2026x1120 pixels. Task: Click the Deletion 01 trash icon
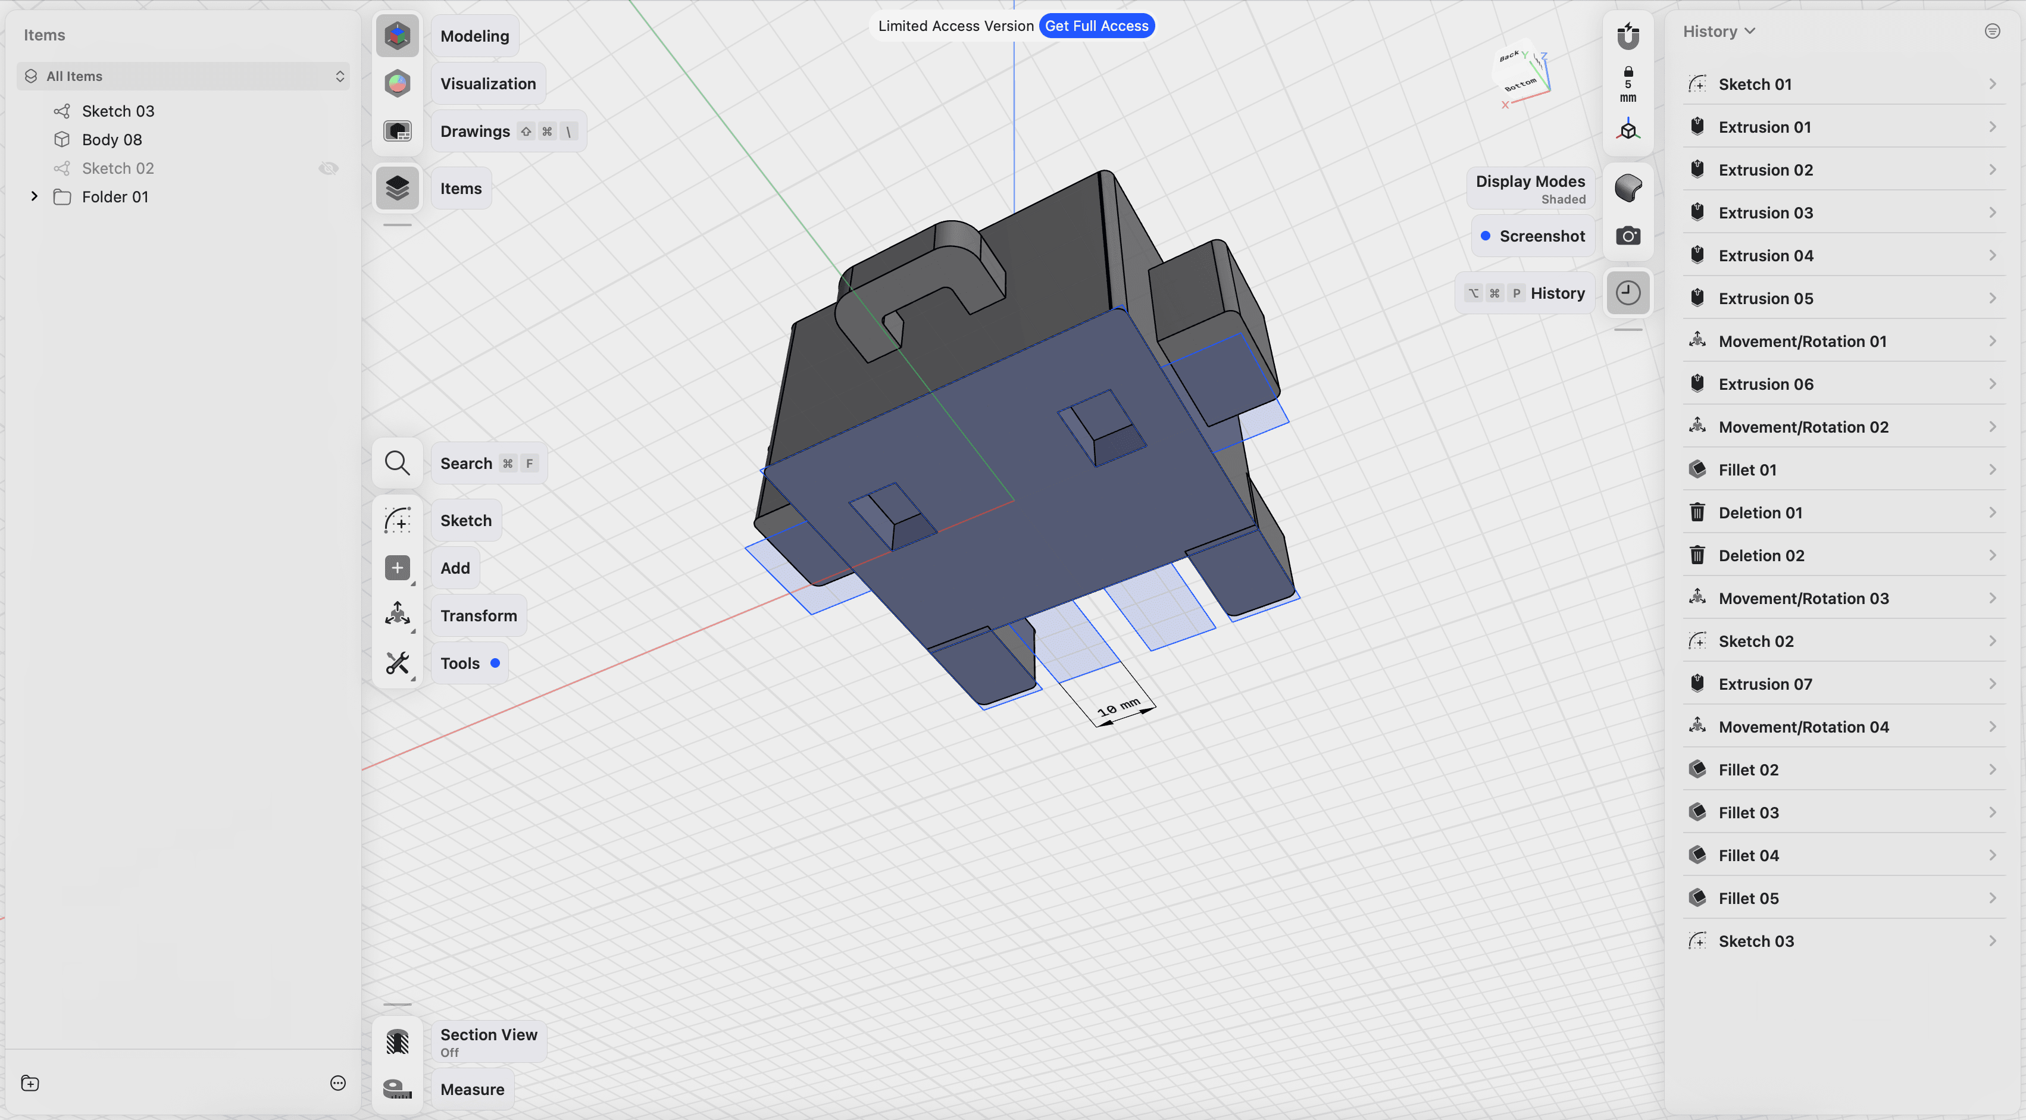[x=1697, y=513]
